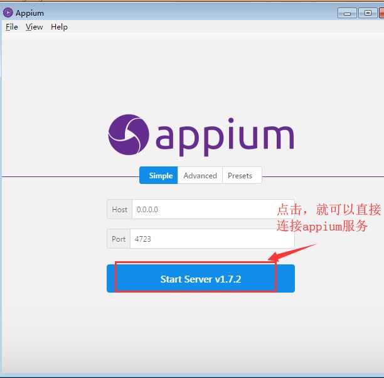Click the Host label
Viewport: 384px width, 378px height.
click(x=119, y=209)
